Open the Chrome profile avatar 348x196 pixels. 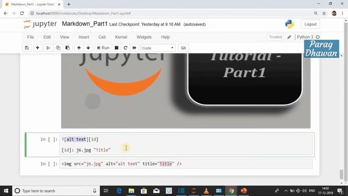point(334,13)
